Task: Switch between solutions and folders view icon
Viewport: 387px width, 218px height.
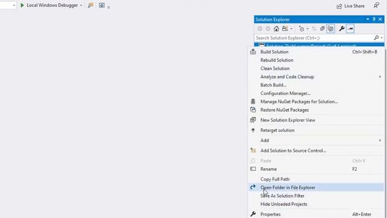Action: point(285,28)
